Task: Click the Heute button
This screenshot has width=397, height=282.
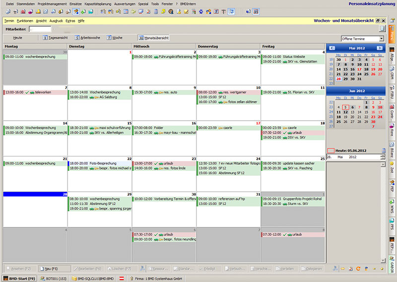Action: [18, 38]
